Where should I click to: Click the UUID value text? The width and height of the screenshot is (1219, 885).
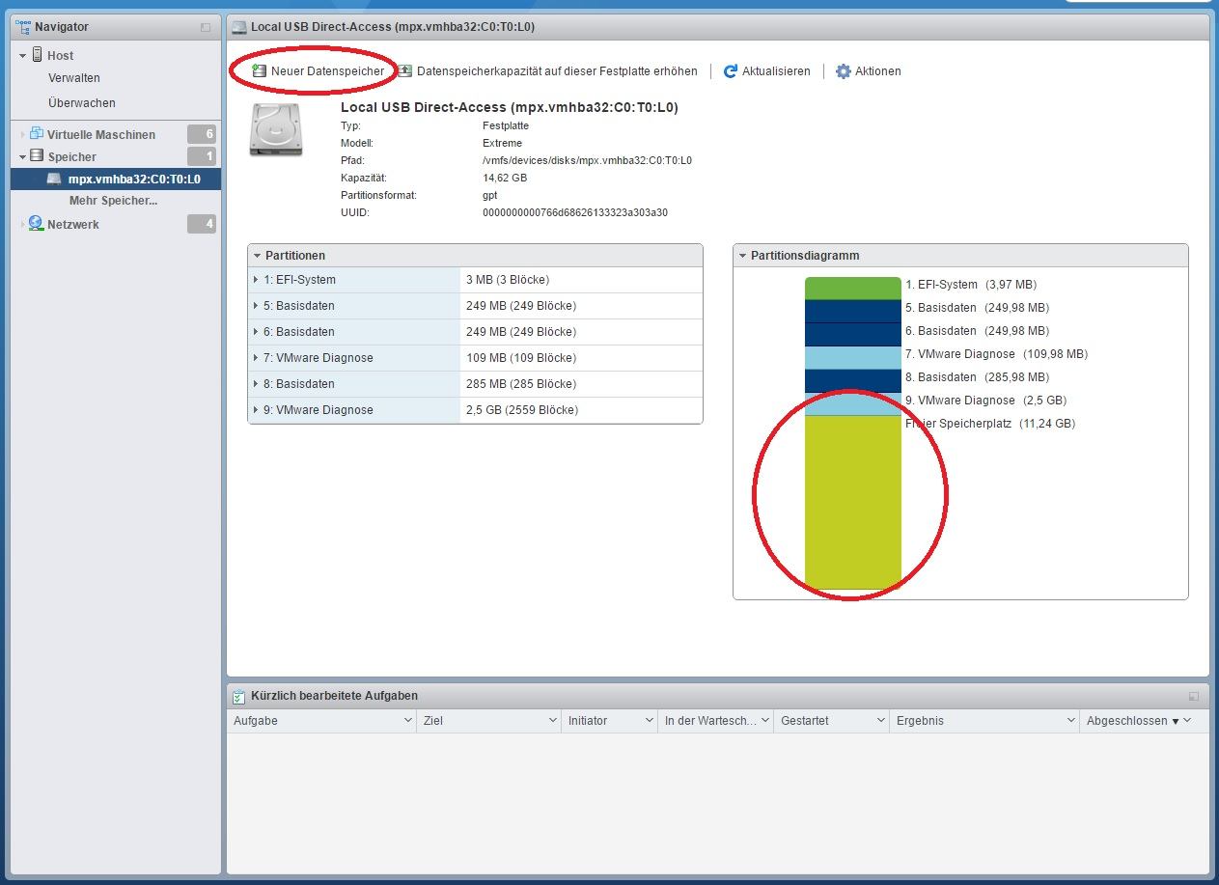[575, 212]
